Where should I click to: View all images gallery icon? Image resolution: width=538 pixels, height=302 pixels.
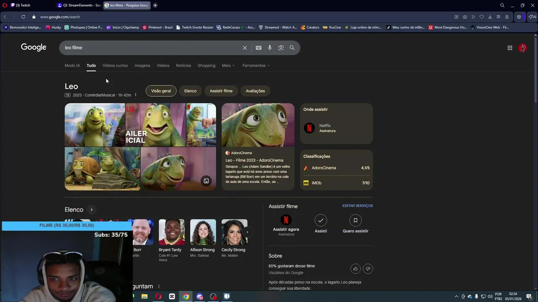click(x=206, y=181)
